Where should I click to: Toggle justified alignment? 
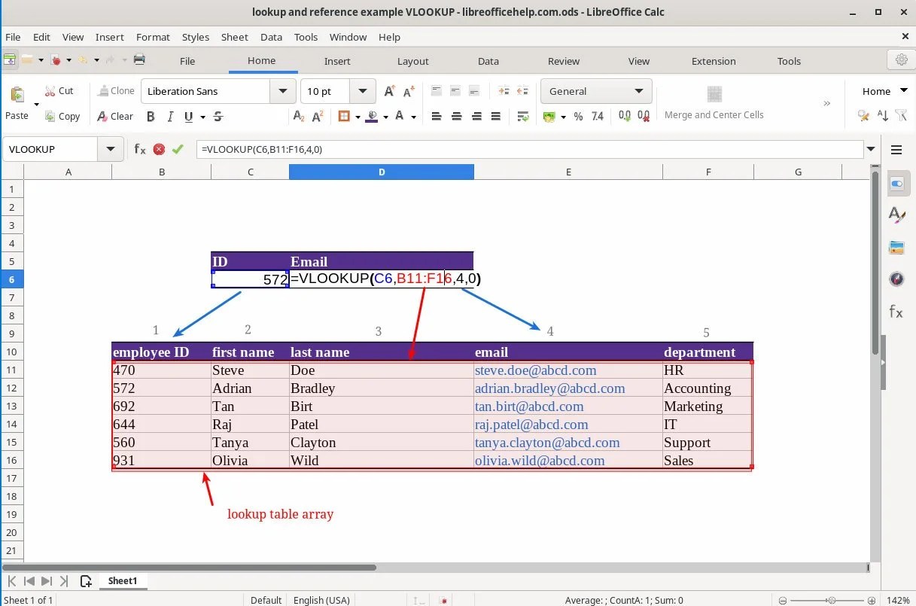(495, 116)
